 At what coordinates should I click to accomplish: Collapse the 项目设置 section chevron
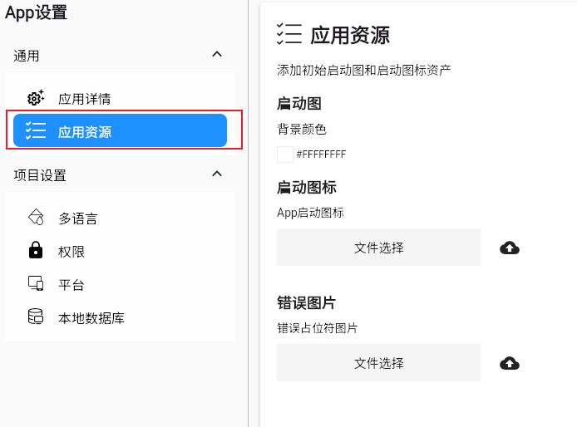coord(217,174)
